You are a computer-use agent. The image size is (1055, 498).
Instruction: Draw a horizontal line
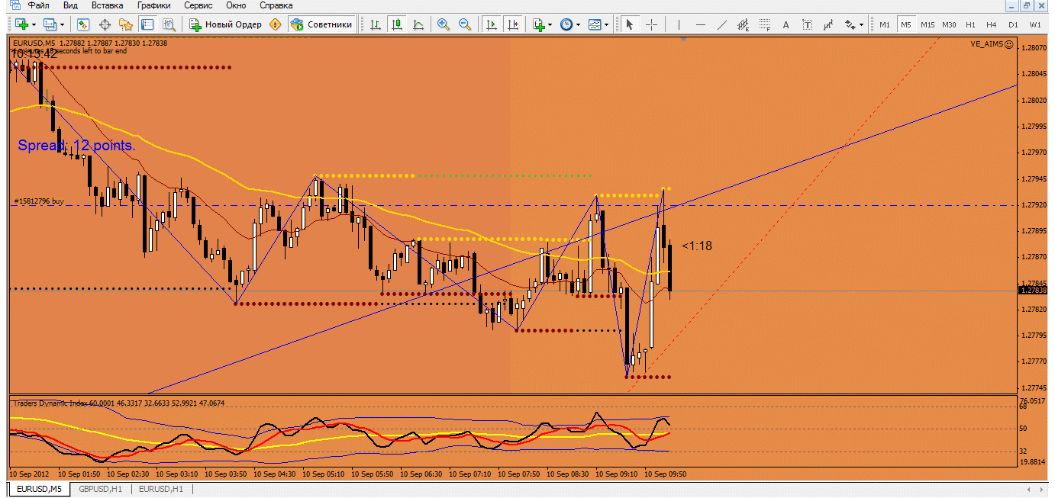(x=701, y=24)
